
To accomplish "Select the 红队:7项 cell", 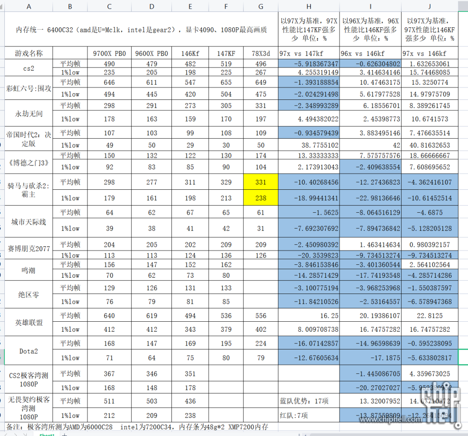I will click(x=308, y=415).
